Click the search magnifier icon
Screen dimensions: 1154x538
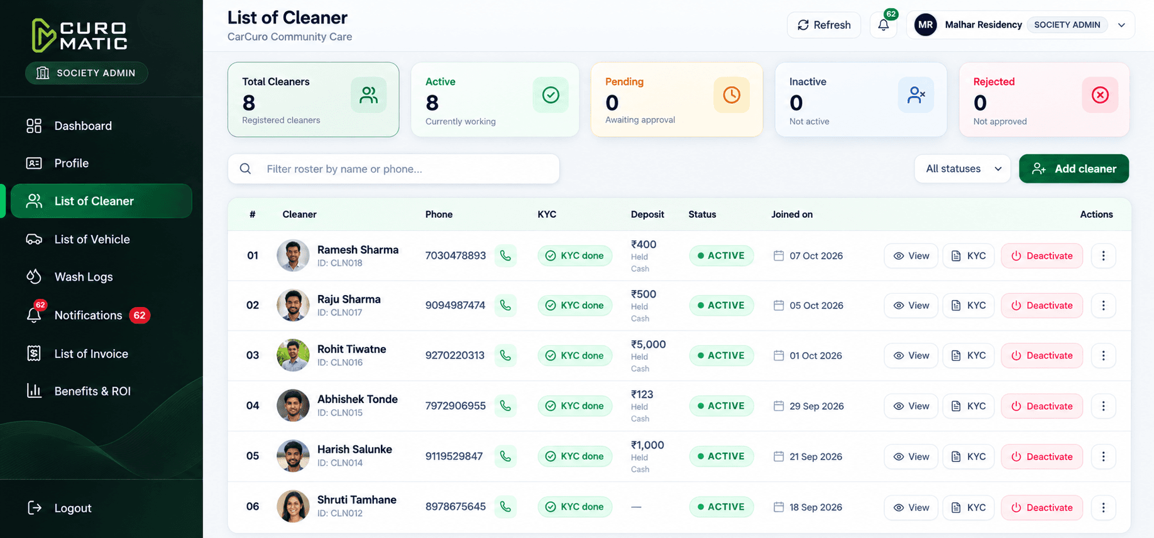(x=246, y=169)
